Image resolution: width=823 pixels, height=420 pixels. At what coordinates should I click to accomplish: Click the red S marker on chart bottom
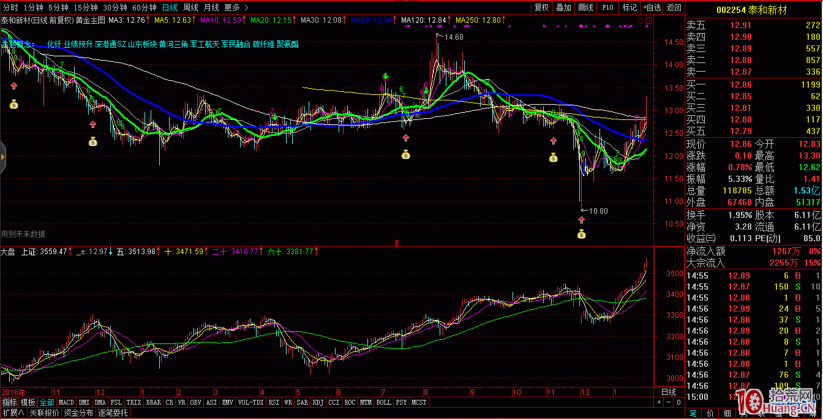[396, 243]
